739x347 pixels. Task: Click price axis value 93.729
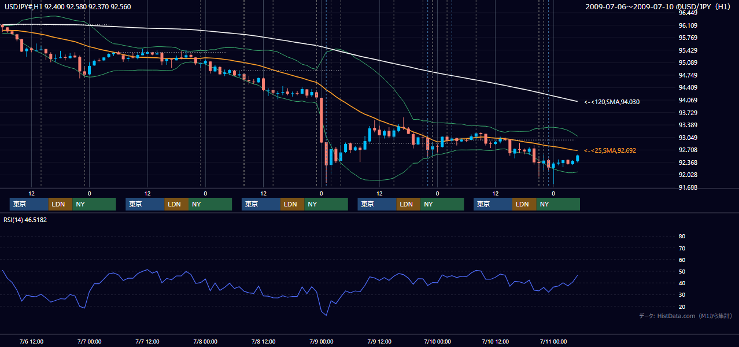[688, 113]
